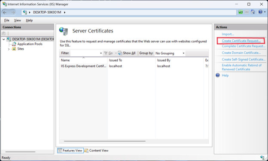Viewport: 268px width, 161px height.
Task: Click the server icon in the address bar
Action: (x=25, y=12)
